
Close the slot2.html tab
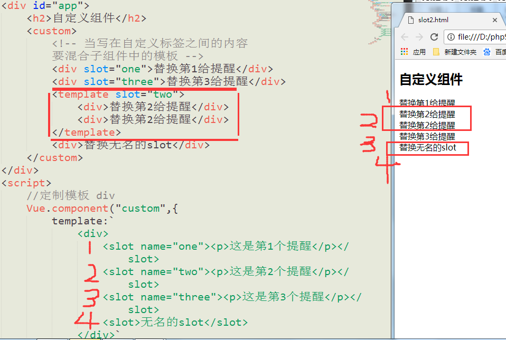[495, 20]
